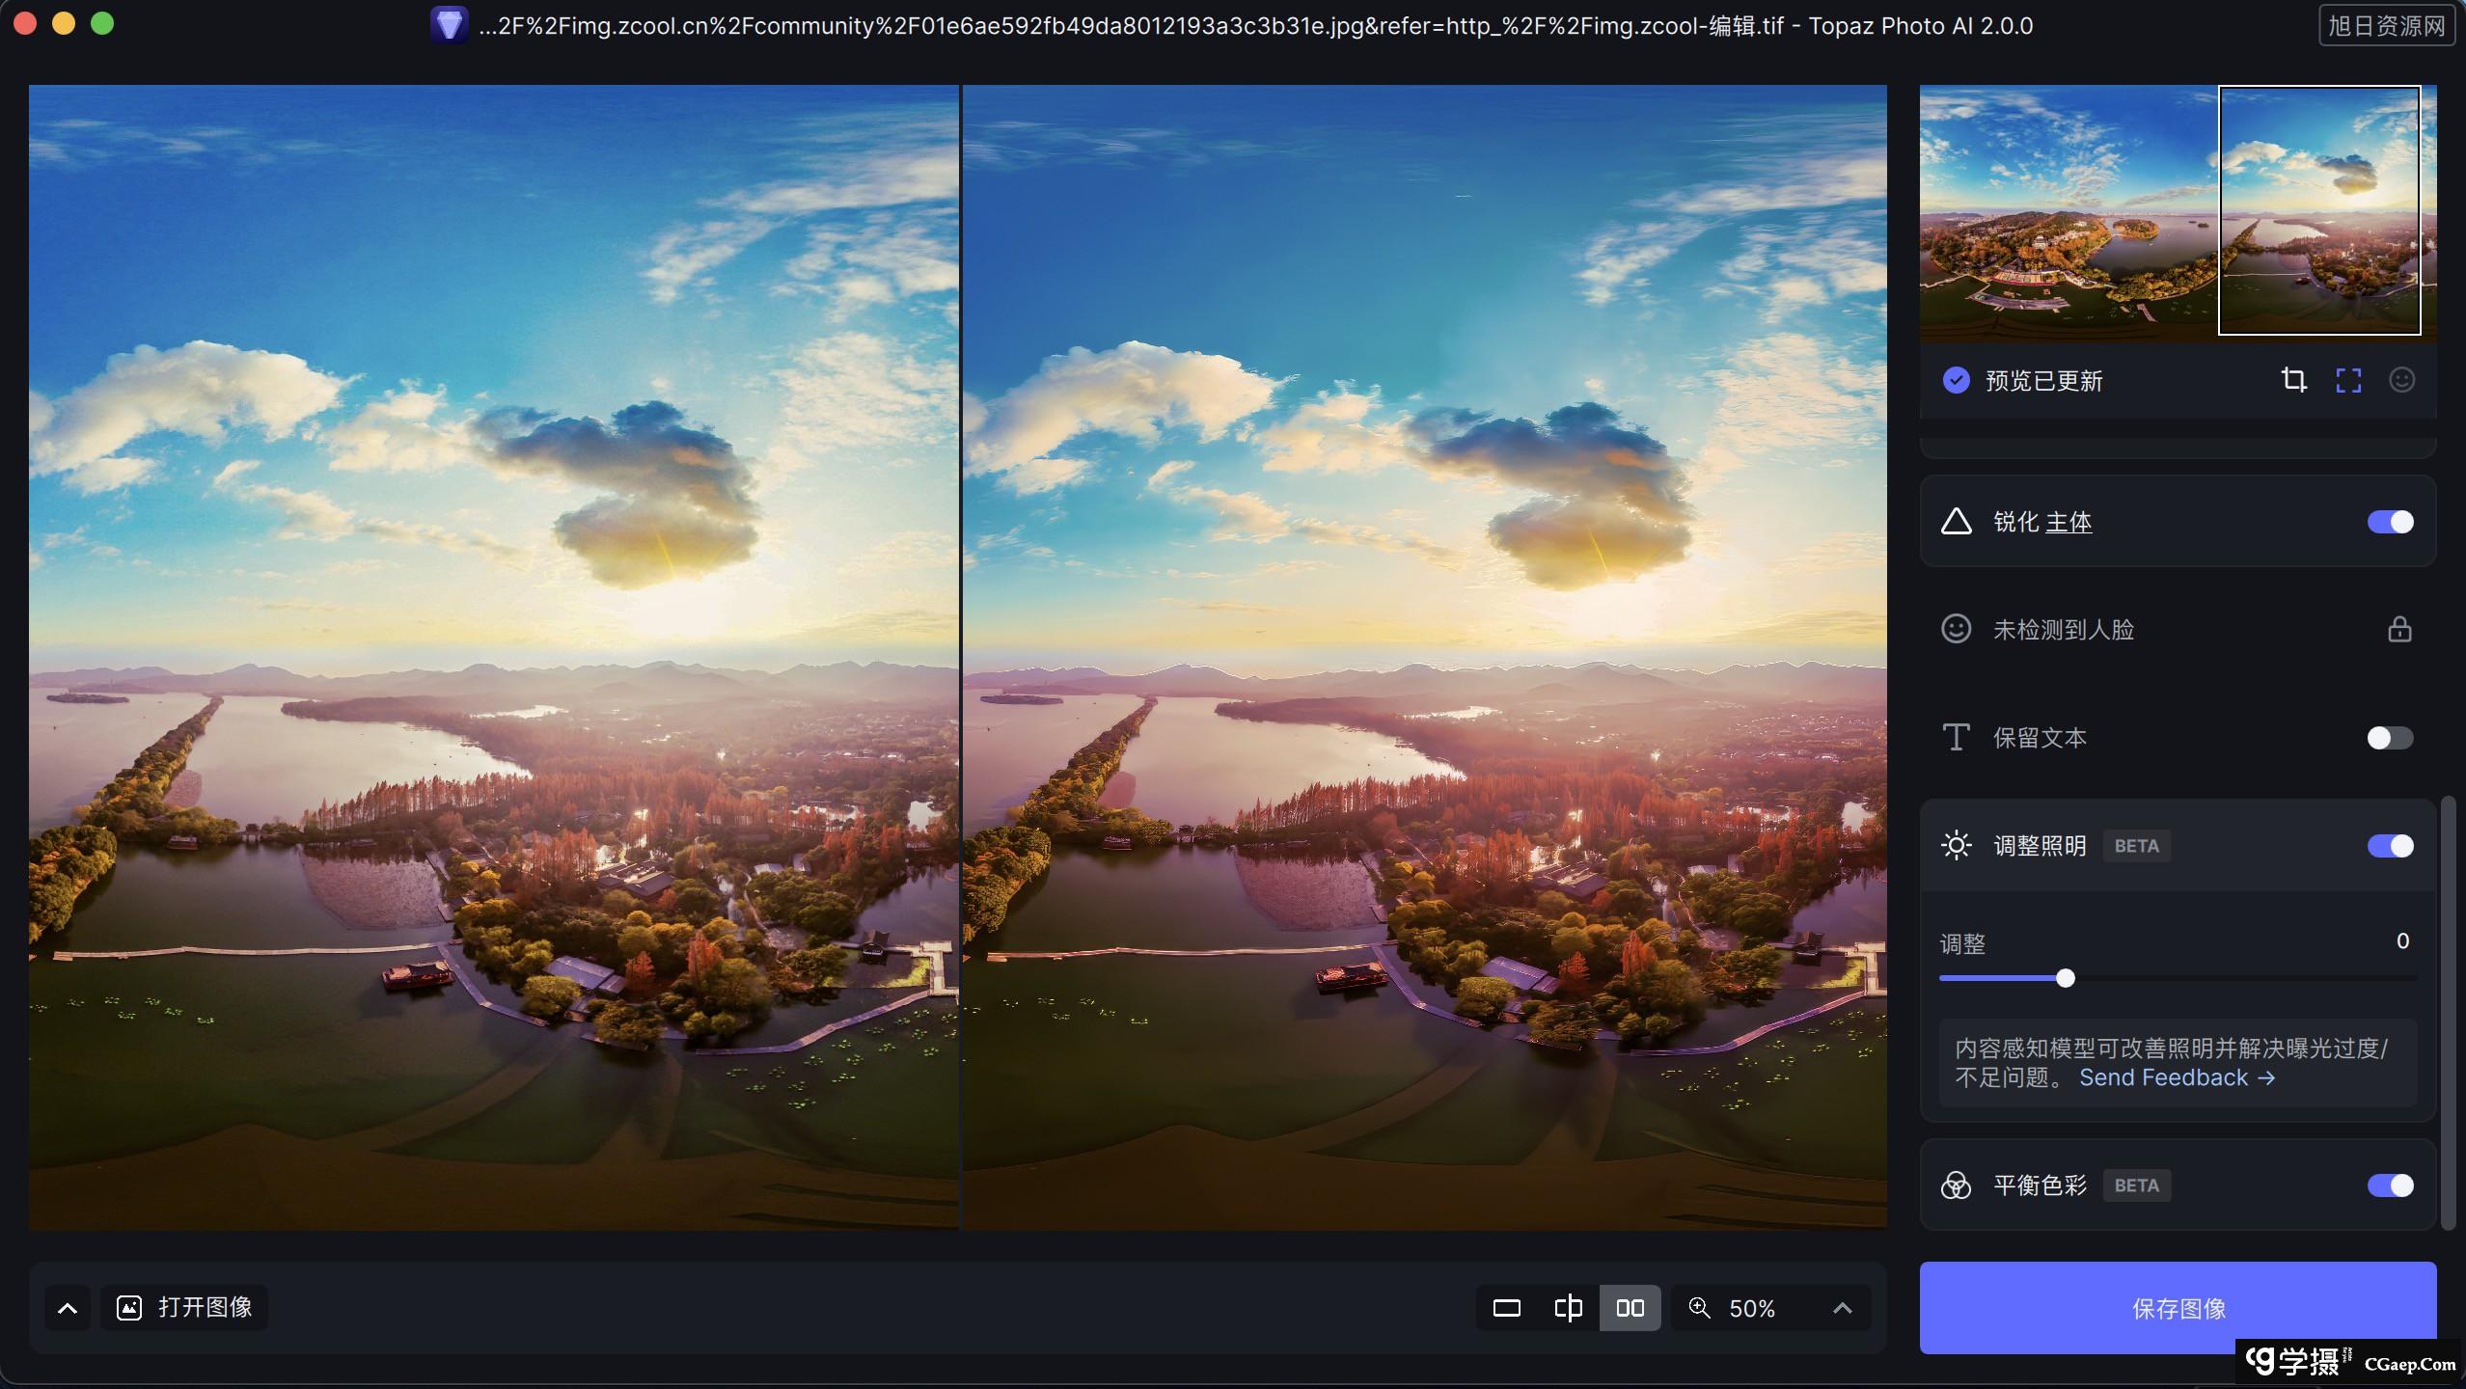Click the face selection smiley icon
The image size is (2466, 1389).
(x=2401, y=380)
